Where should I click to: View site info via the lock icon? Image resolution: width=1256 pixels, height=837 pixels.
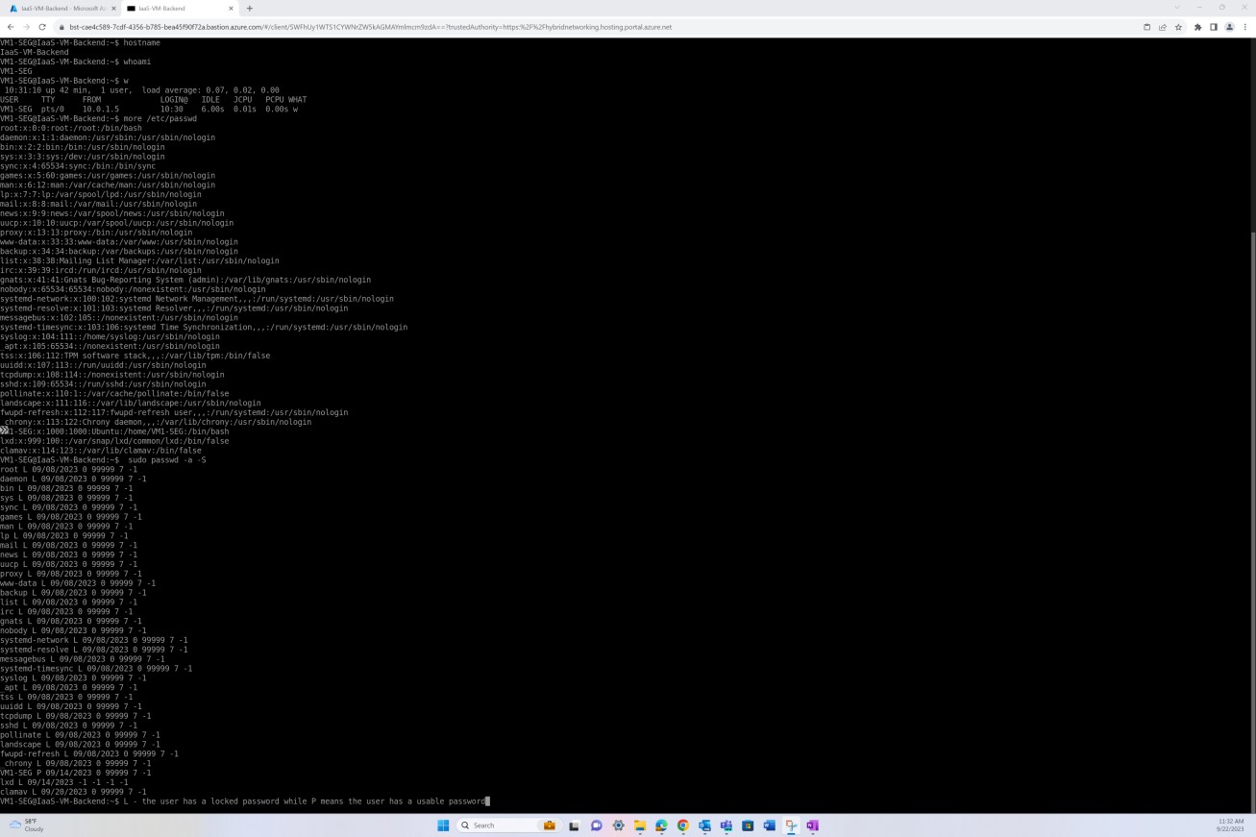[62, 27]
